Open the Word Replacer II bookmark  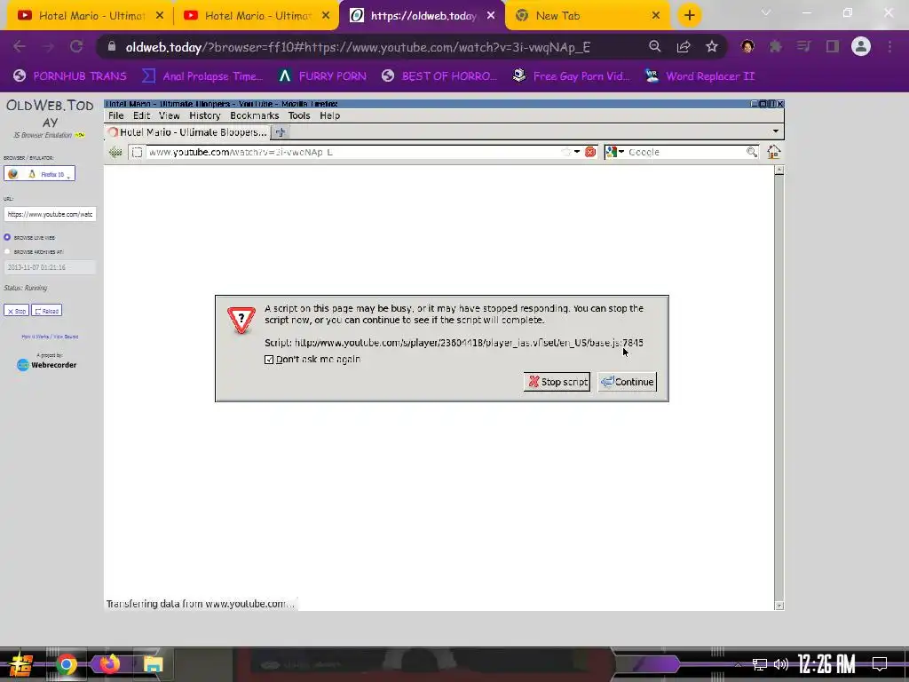click(700, 76)
